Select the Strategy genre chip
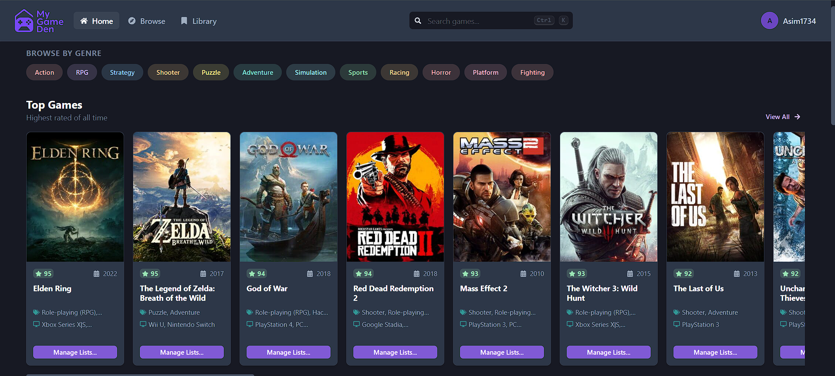 122,73
